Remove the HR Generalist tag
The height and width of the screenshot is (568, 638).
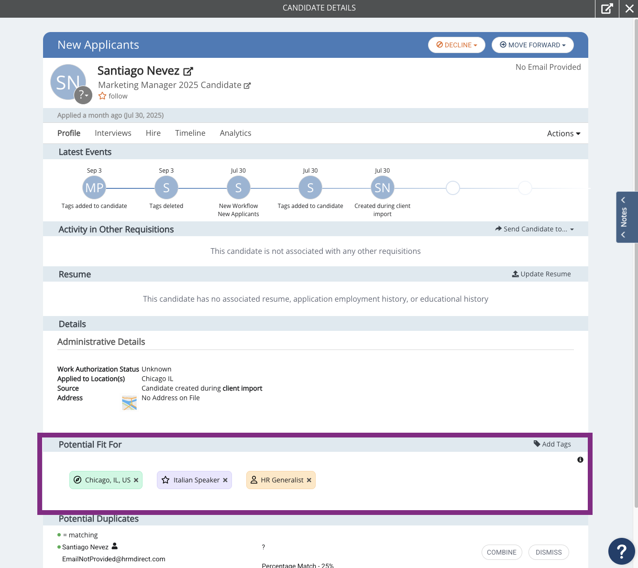coord(309,480)
